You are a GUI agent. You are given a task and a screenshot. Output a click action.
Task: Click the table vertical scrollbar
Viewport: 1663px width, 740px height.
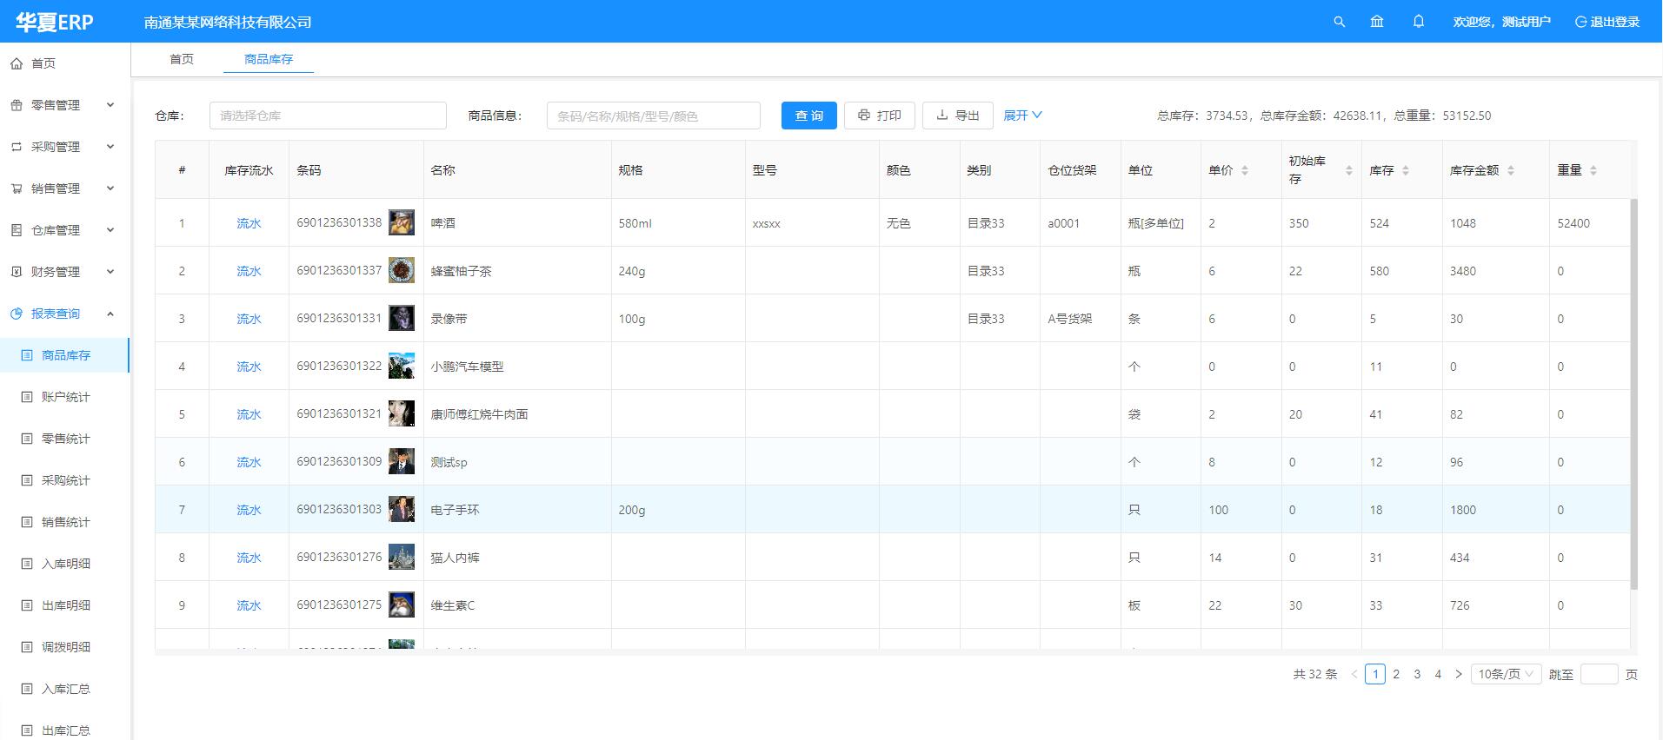(1633, 391)
